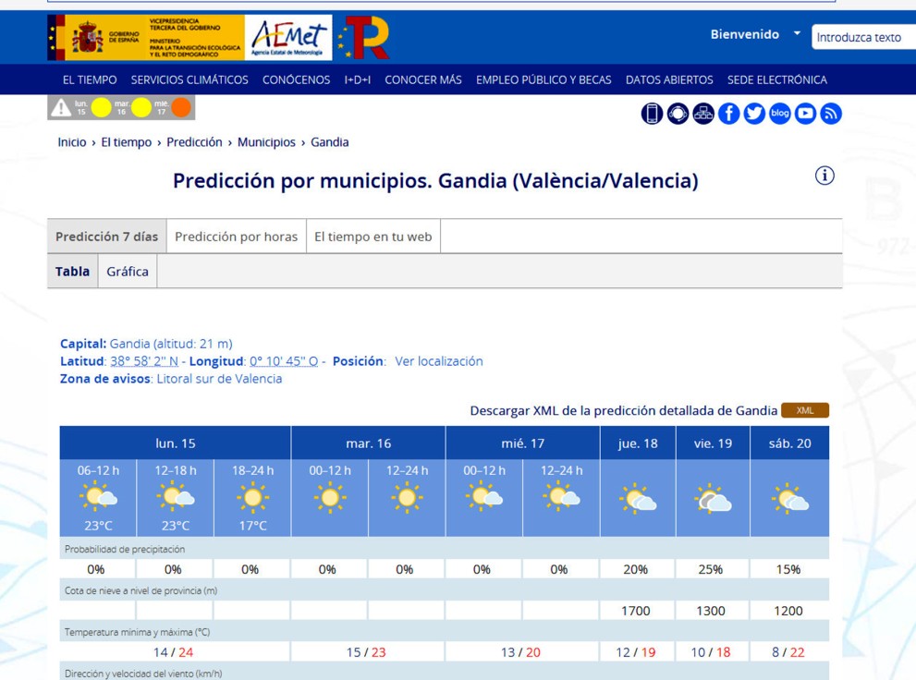Open the DATOS ABIERTOS menu

669,79
